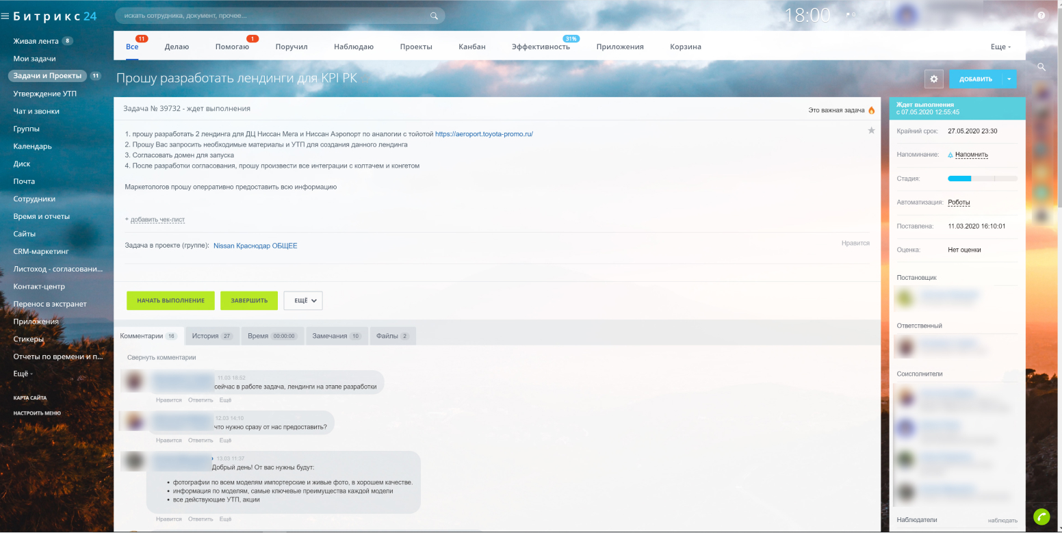
Task: Open the Ответственный user avatar
Action: coord(905,346)
